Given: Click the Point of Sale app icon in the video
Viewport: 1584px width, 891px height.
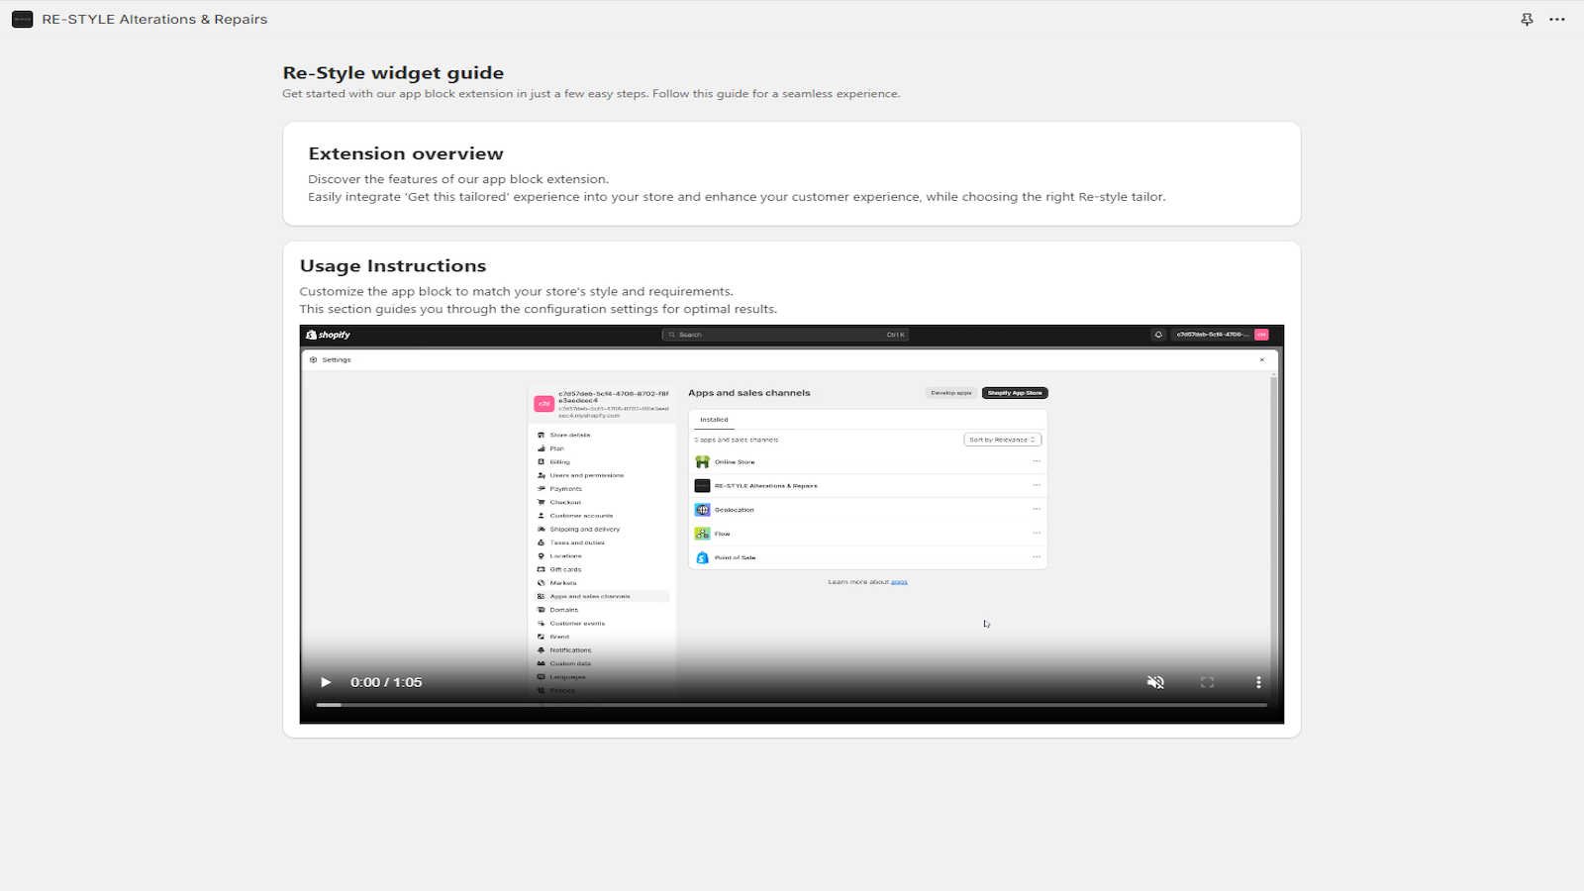Looking at the screenshot, I should click(702, 557).
